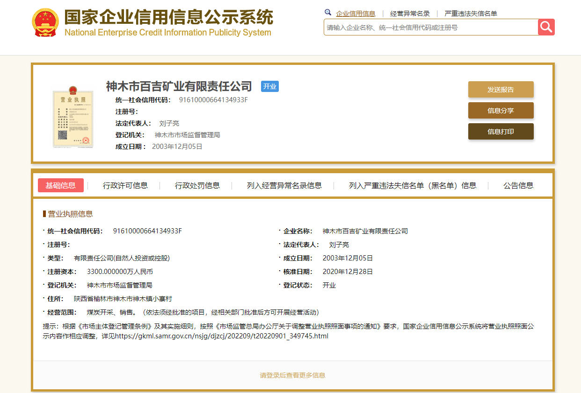Select the 严重违法失信名单 search category
The height and width of the screenshot is (393, 581).
click(x=471, y=14)
